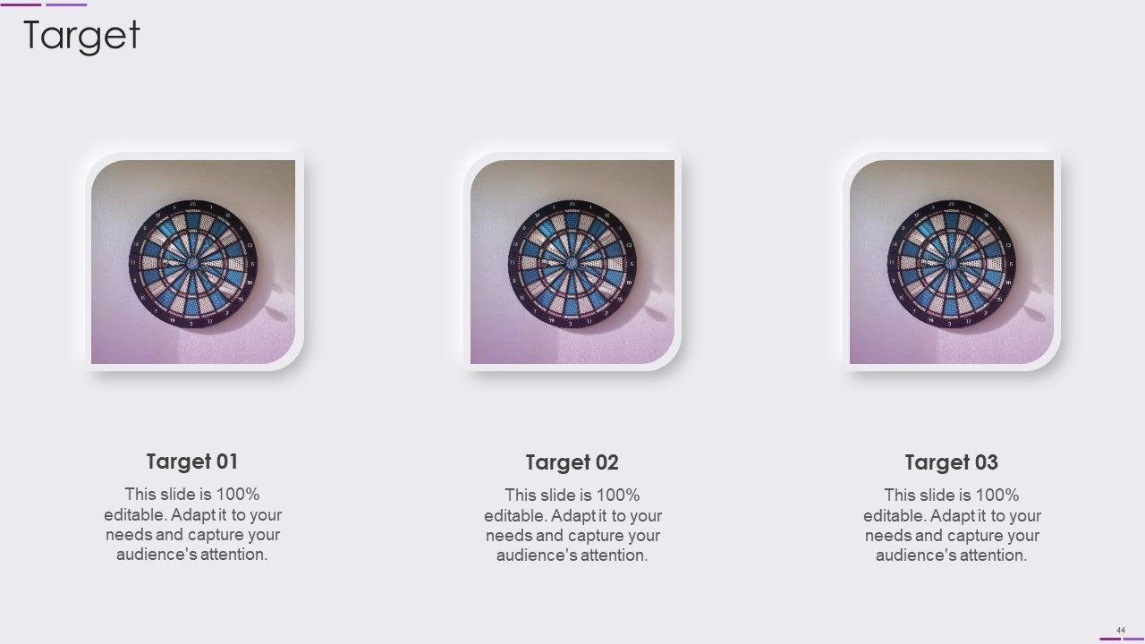Select the "Target 01" heading

coord(192,462)
